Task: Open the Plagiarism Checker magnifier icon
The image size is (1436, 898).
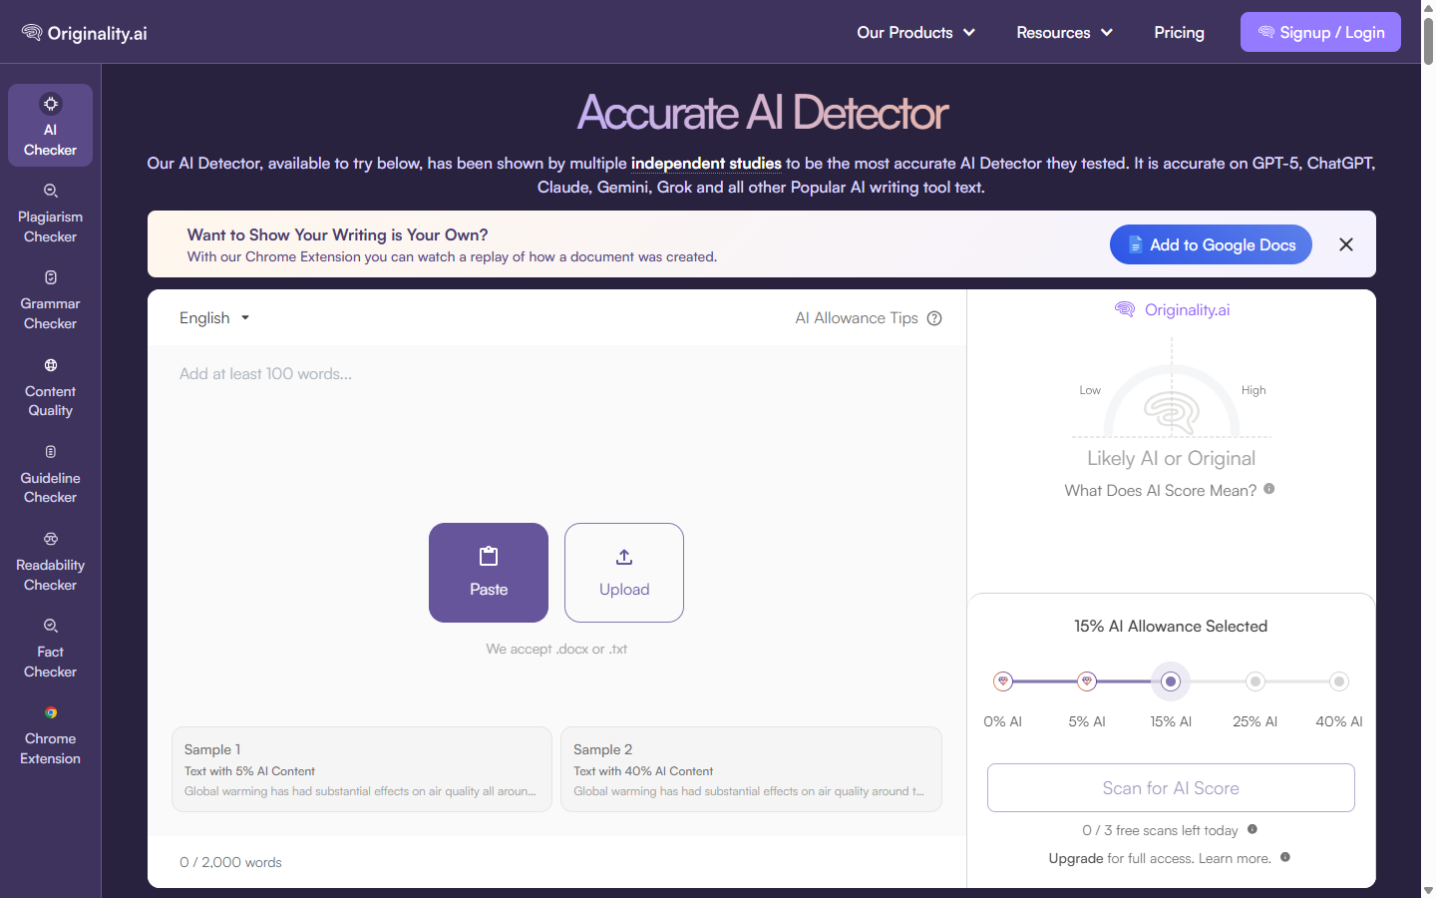Action: [x=50, y=191]
